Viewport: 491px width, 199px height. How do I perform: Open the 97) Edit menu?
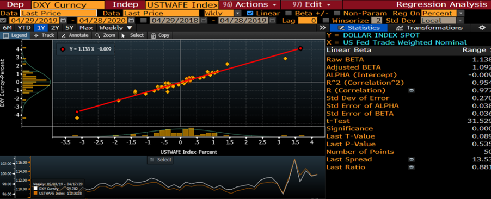pyautogui.click(x=311, y=4)
